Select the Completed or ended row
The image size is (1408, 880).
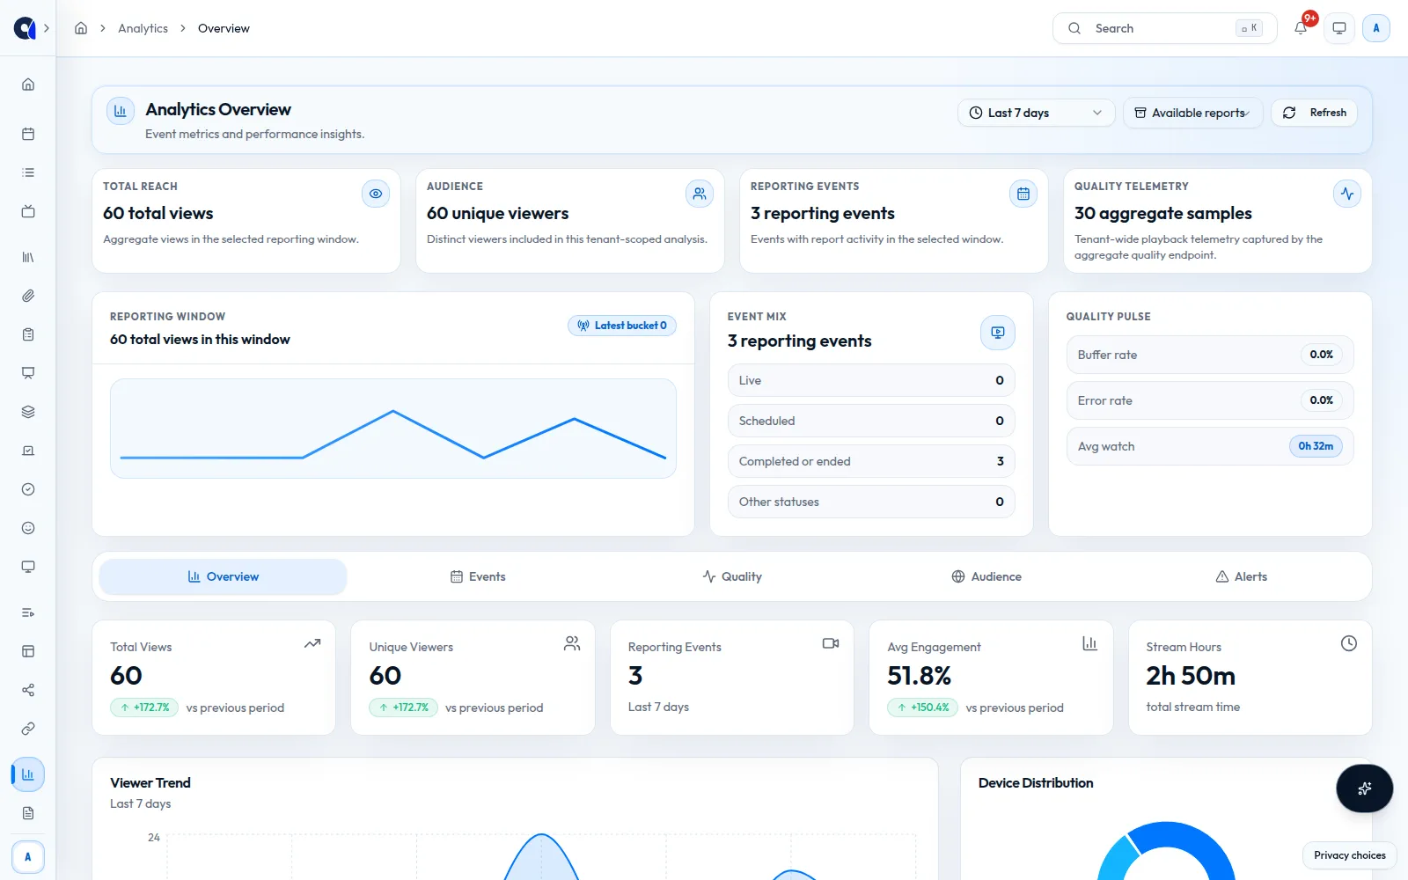click(871, 461)
